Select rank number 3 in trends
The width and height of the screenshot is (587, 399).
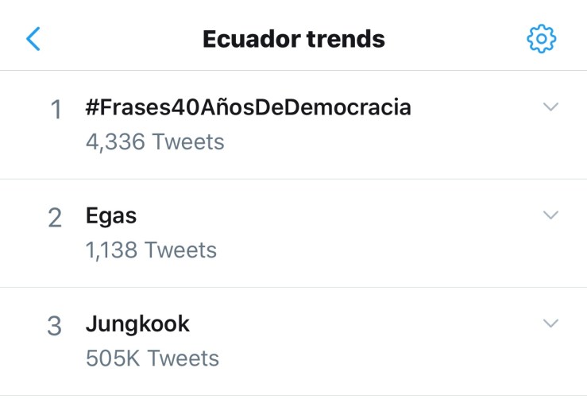tap(55, 326)
